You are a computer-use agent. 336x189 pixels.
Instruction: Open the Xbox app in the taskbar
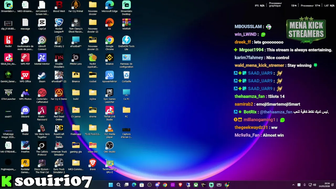(x=196, y=185)
